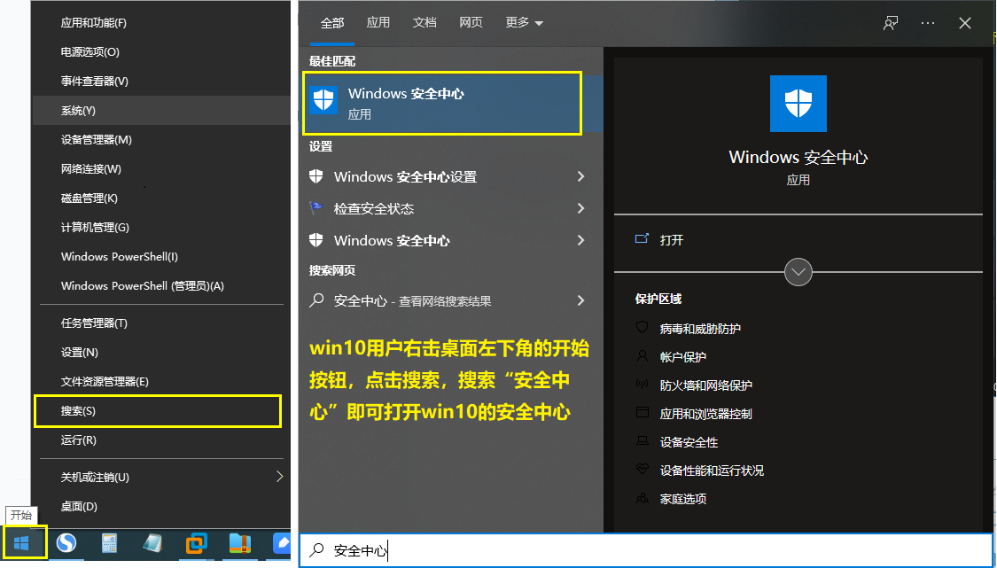
Task: Click the shield icon of best match result
Action: pos(323,100)
